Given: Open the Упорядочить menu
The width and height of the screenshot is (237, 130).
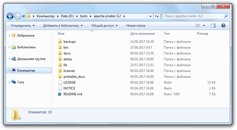Looking at the screenshot, I should tap(23, 26).
